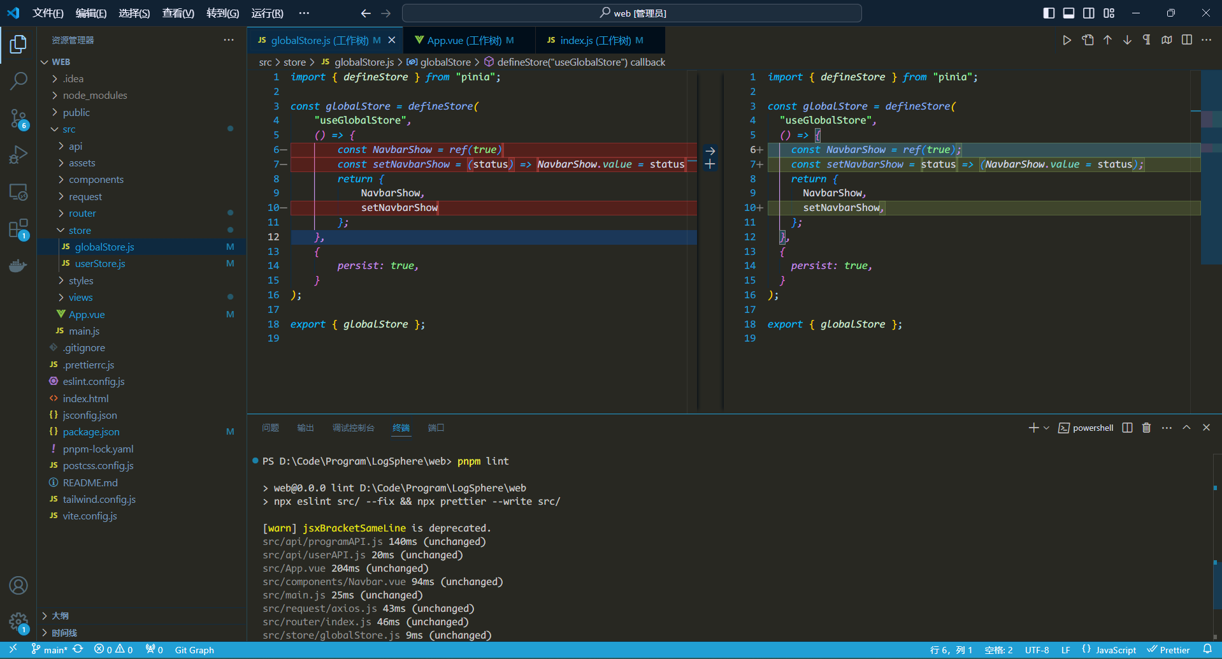Open the Search view in activity bar
This screenshot has width=1222, height=659.
click(x=18, y=81)
